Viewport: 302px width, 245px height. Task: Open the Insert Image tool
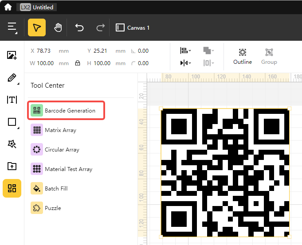12,55
